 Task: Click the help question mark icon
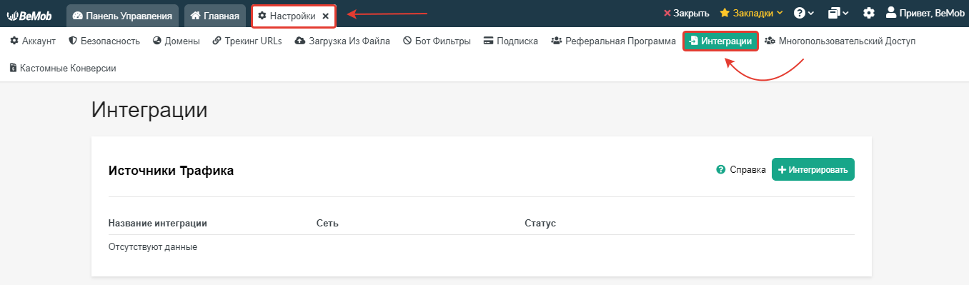800,13
